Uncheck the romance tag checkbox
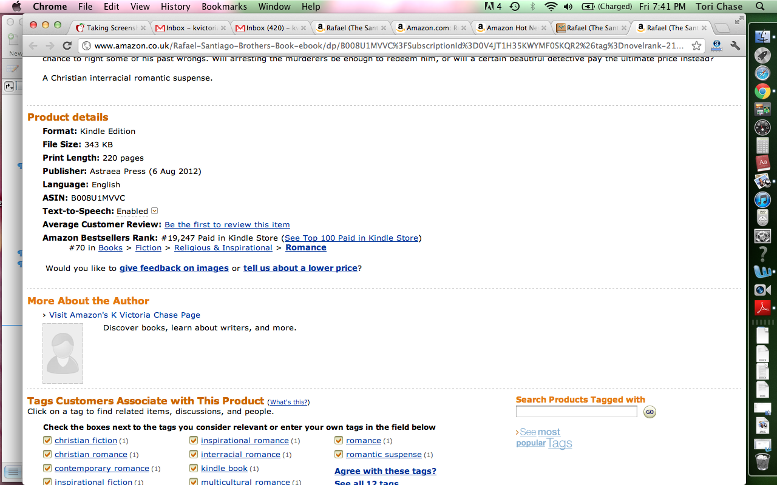This screenshot has width=777, height=485. pyautogui.click(x=339, y=441)
